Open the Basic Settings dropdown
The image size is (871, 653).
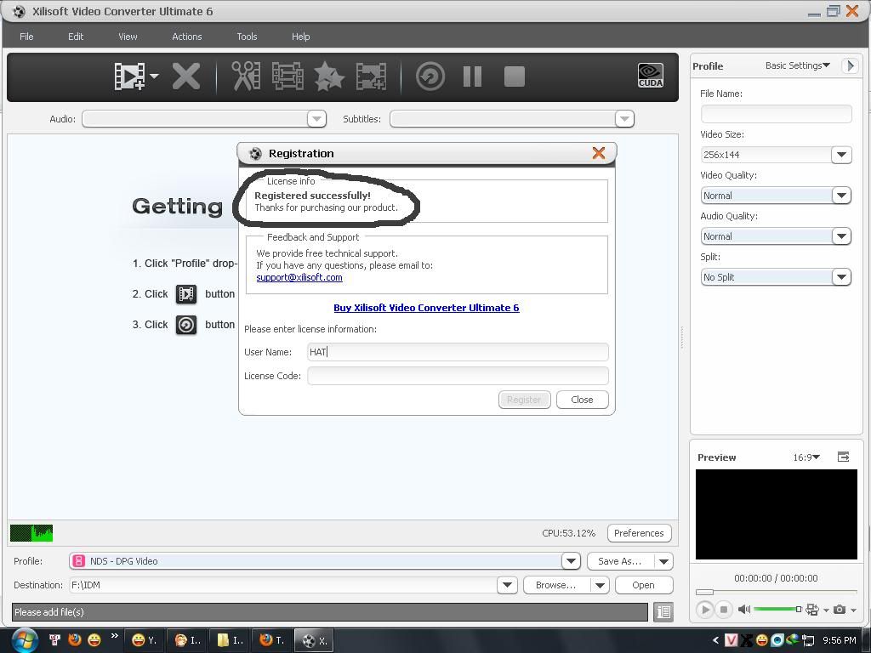(x=798, y=65)
